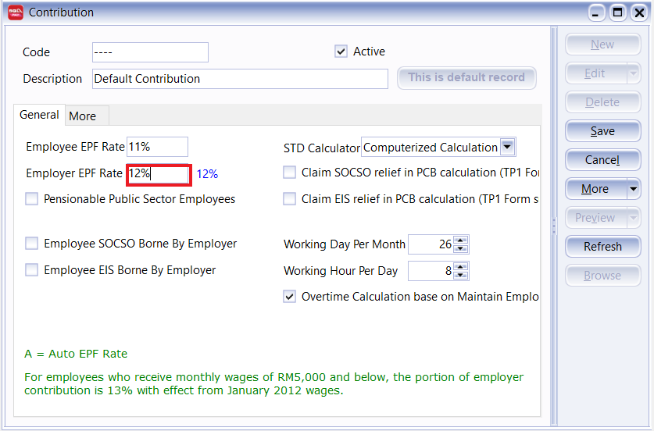Increase Working Hour Per Day with up arrow
Viewport: 654px width, 431px height.
(x=460, y=267)
